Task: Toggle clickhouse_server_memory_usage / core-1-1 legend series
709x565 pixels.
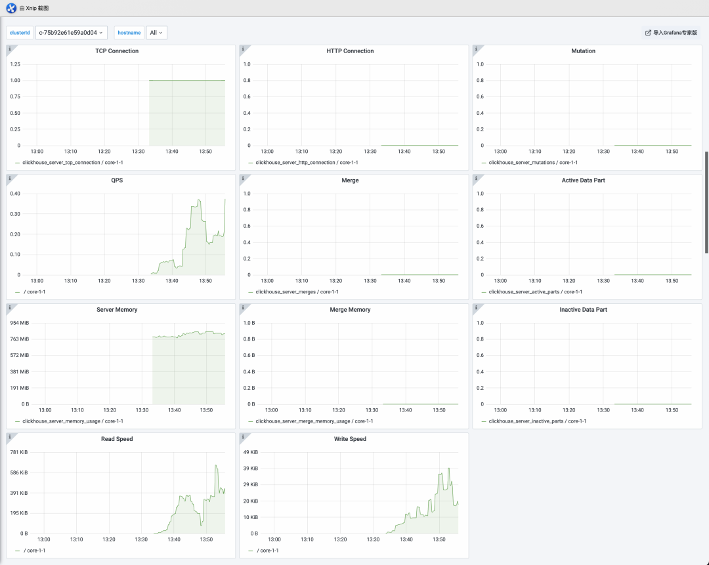Action: (72, 421)
